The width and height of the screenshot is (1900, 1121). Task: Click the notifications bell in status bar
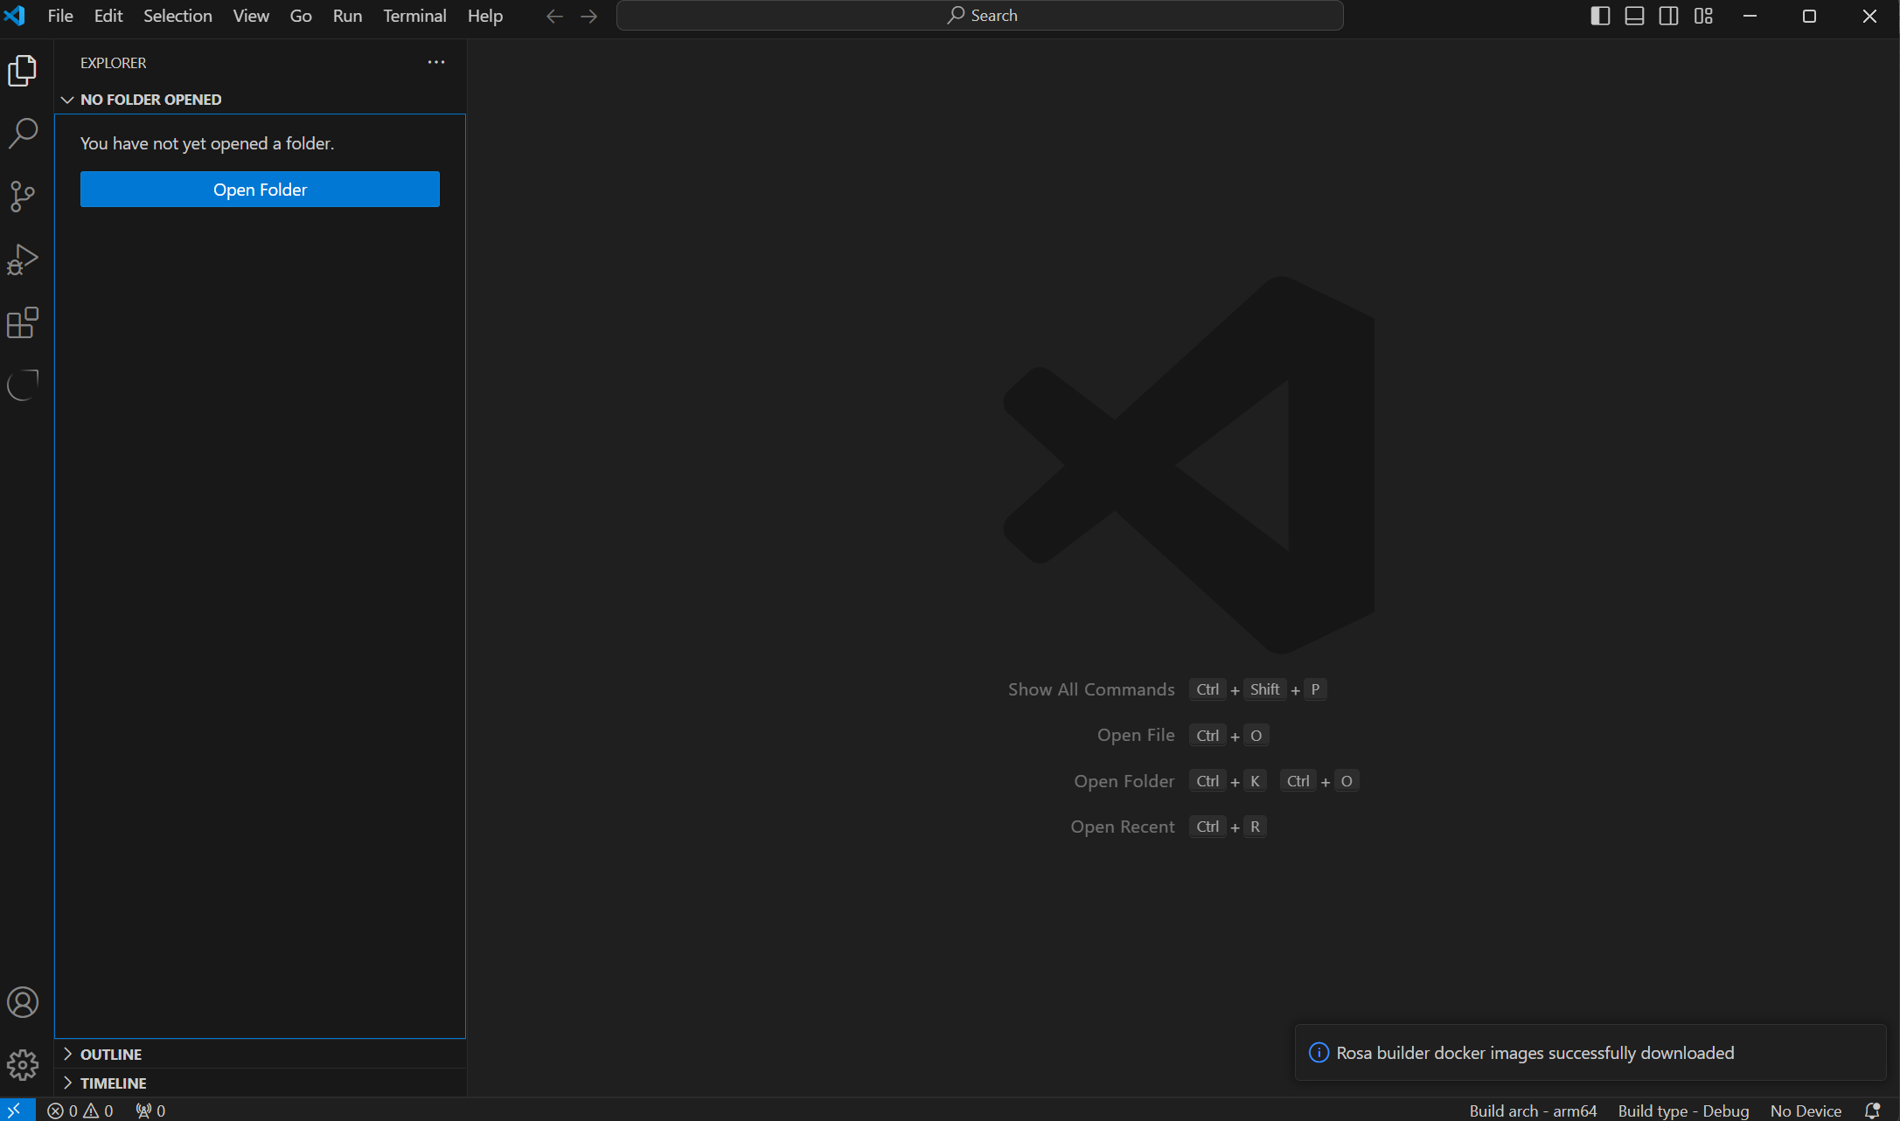(1872, 1111)
